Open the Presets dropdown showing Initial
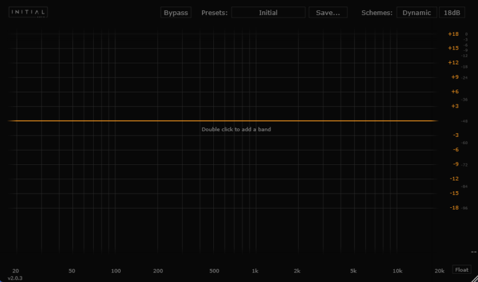Screen dimensions: 478x282 [x=268, y=13]
